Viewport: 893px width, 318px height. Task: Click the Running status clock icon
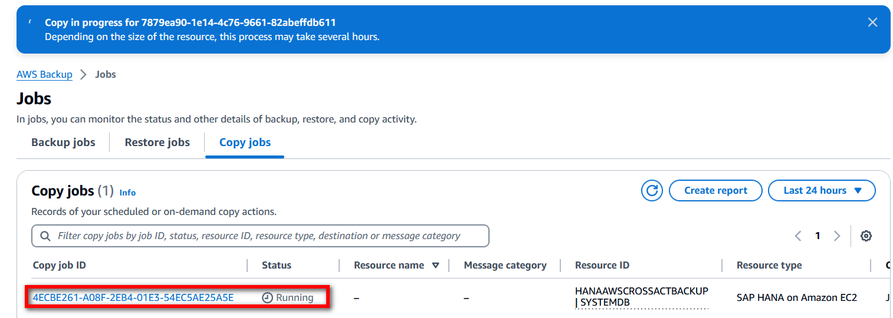(267, 297)
